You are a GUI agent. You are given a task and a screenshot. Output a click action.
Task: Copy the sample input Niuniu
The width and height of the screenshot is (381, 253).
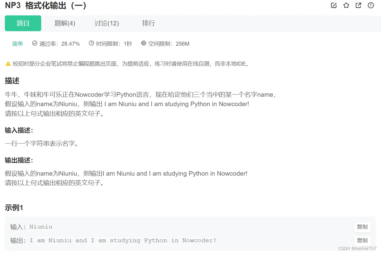pyautogui.click(x=362, y=227)
